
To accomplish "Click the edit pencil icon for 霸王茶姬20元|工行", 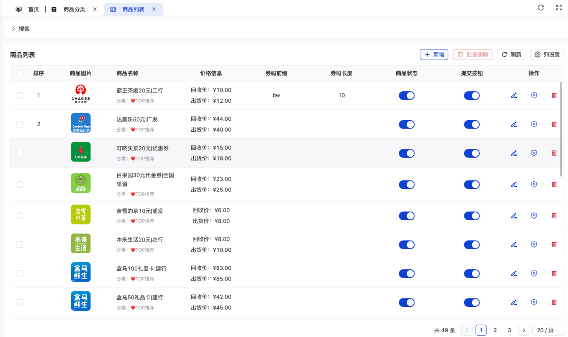I will click(x=514, y=96).
